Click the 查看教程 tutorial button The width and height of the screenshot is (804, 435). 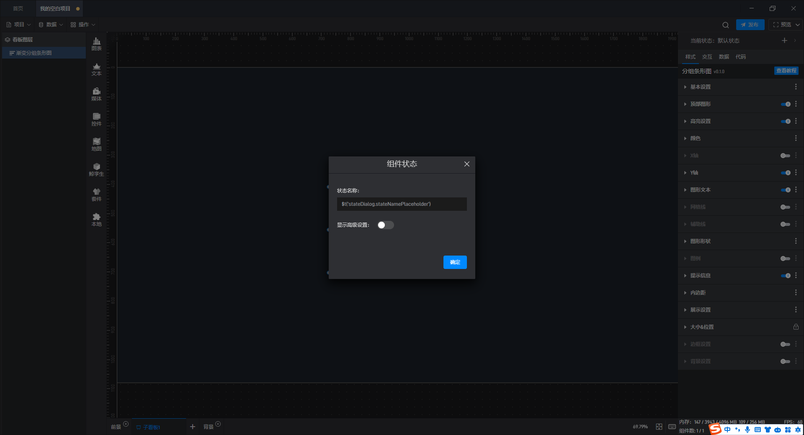(786, 71)
